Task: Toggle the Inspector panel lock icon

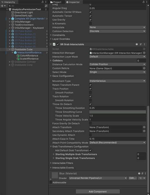Action: point(144,2)
